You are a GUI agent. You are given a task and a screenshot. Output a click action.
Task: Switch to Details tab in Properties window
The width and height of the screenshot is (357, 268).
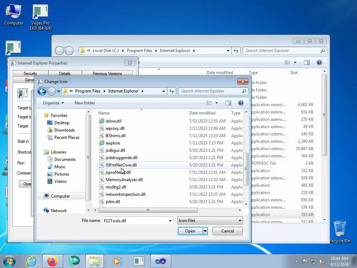click(x=64, y=73)
